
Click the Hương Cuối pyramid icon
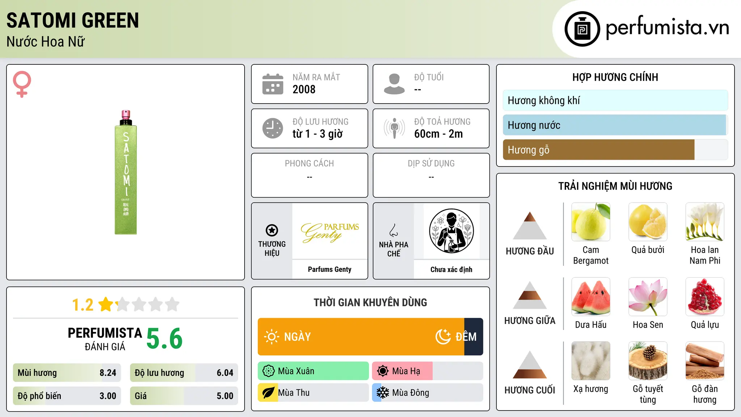pos(530,364)
